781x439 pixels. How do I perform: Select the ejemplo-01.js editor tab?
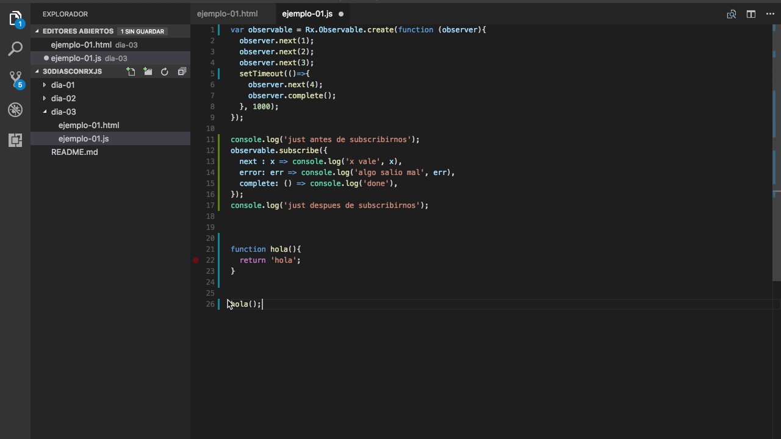tap(307, 13)
